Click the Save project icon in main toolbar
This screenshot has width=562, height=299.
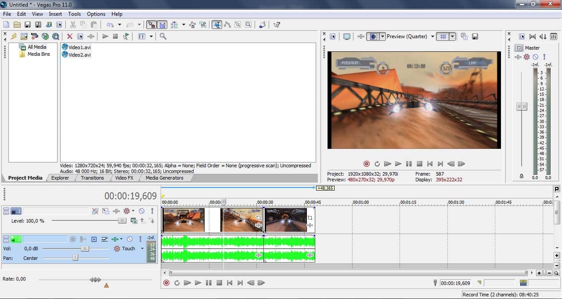[27, 25]
